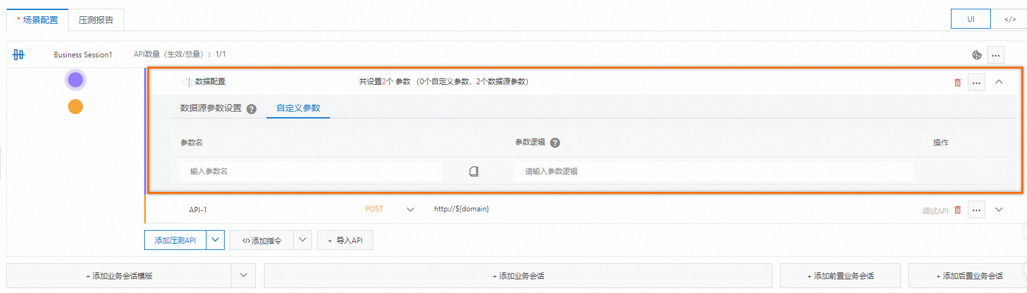Click the 参数名 column header
The image size is (1027, 293).
click(x=192, y=143)
